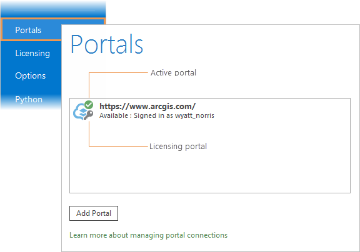This screenshot has width=360, height=252.
Task: Open Learn more about managing portal connections
Action: (149, 235)
